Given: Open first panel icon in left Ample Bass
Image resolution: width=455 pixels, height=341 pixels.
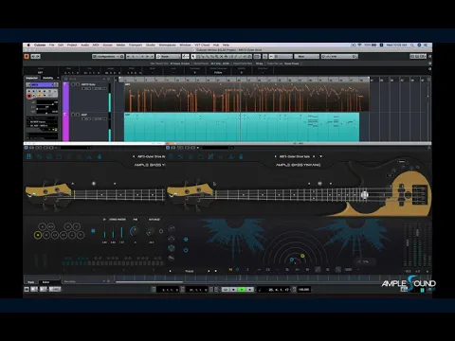Looking at the screenshot, I should coord(29,156).
